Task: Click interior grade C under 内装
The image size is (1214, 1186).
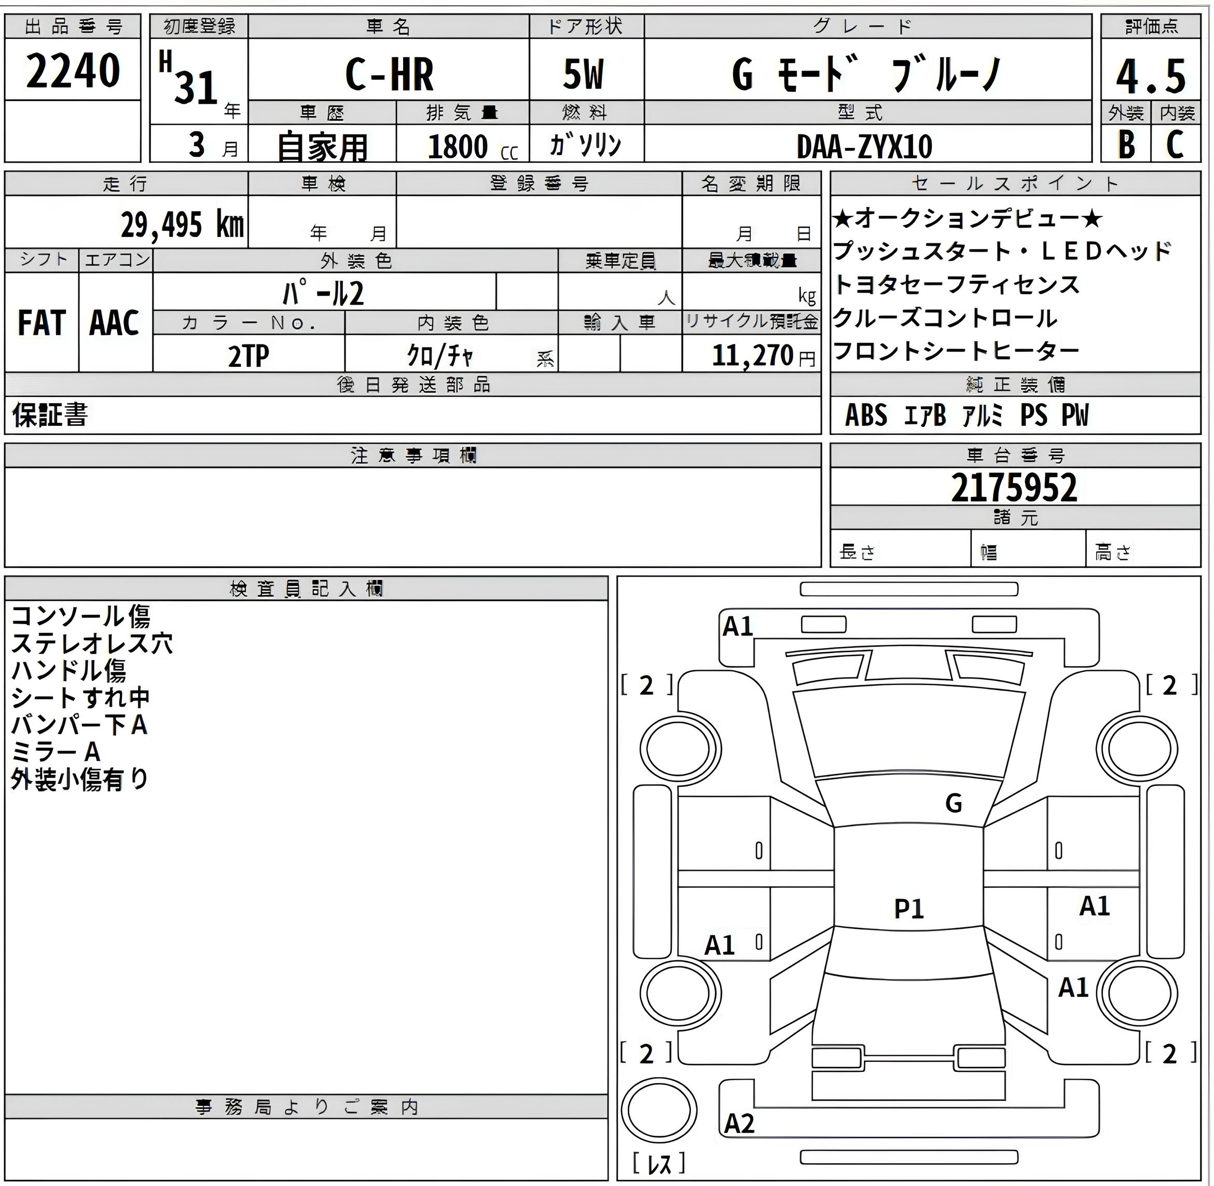Action: pos(1176,145)
